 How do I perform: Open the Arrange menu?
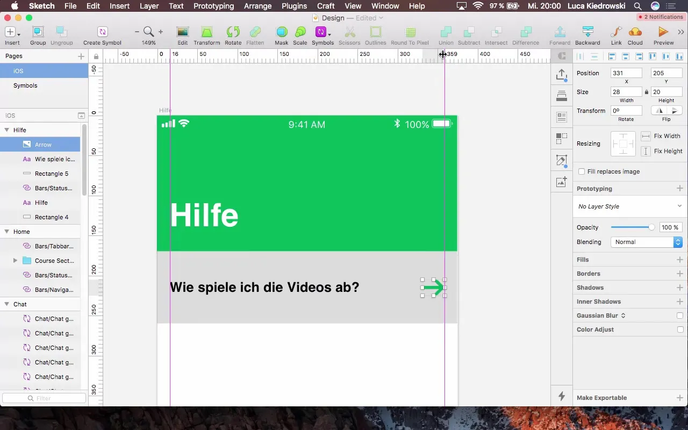257,6
